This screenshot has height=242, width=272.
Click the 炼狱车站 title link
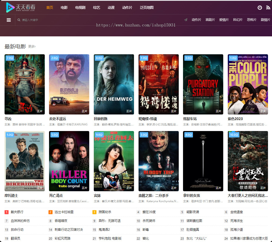pyautogui.click(x=190, y=119)
